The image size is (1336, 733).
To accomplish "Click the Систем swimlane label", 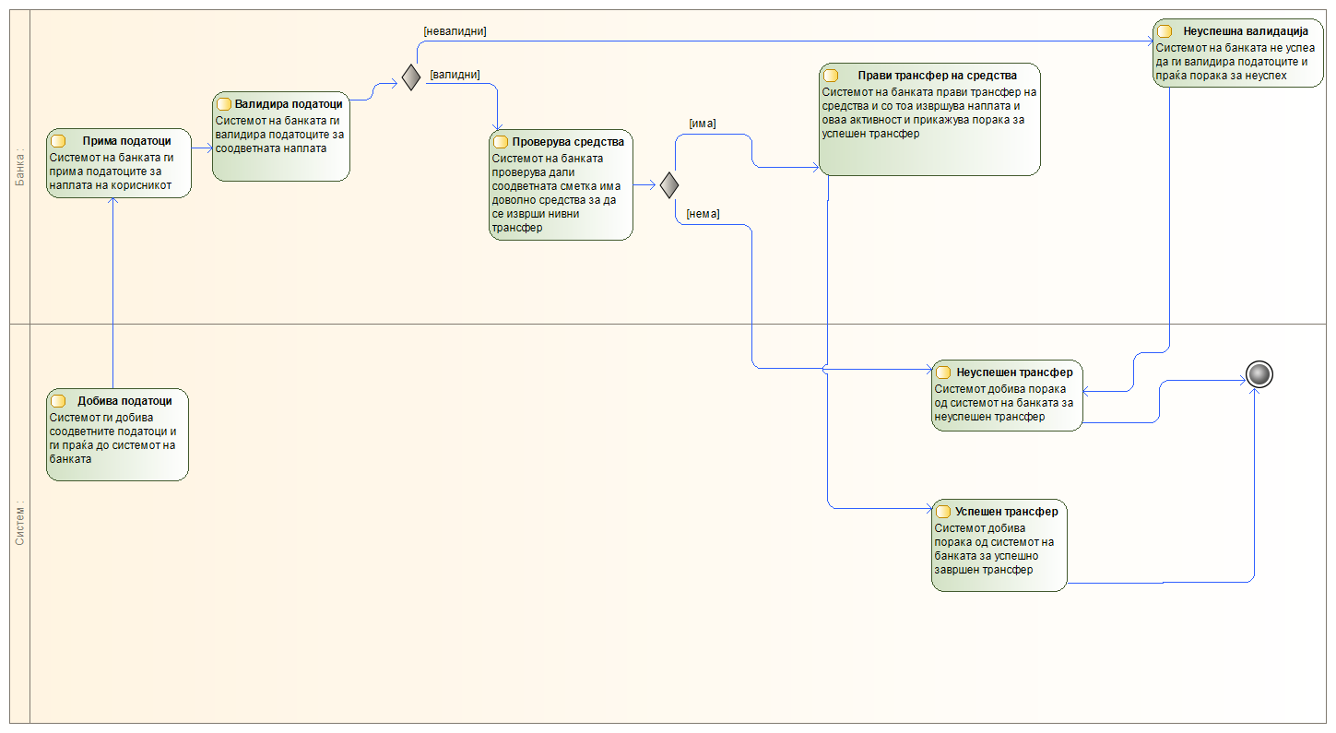I will (x=20, y=523).
